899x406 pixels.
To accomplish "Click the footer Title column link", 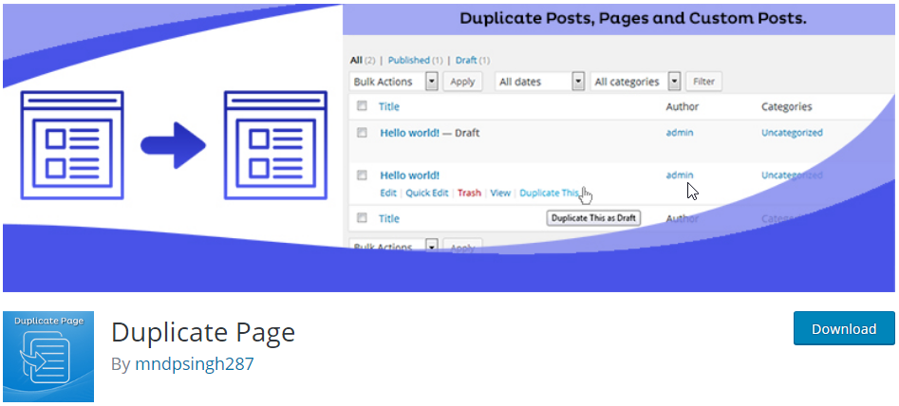I will (x=388, y=219).
